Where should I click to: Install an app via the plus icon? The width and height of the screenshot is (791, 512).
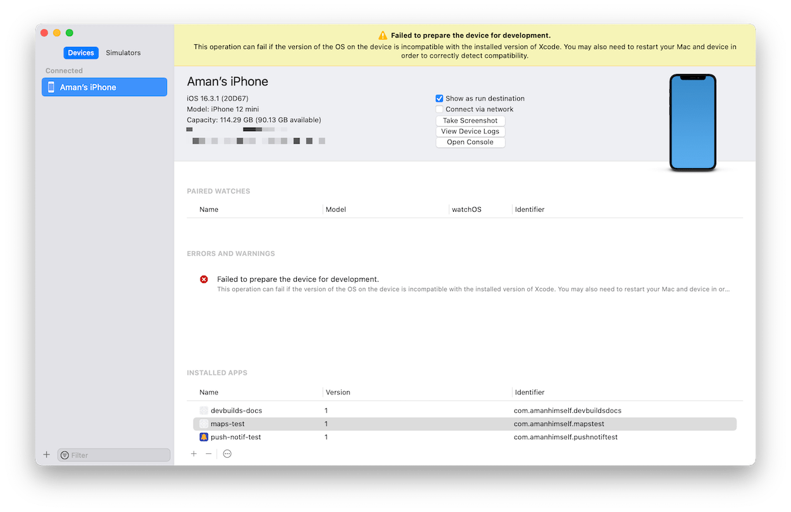pyautogui.click(x=194, y=453)
